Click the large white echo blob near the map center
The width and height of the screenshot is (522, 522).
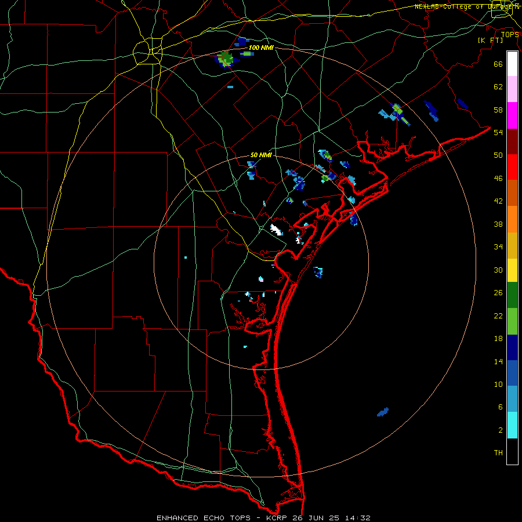[x=276, y=230]
